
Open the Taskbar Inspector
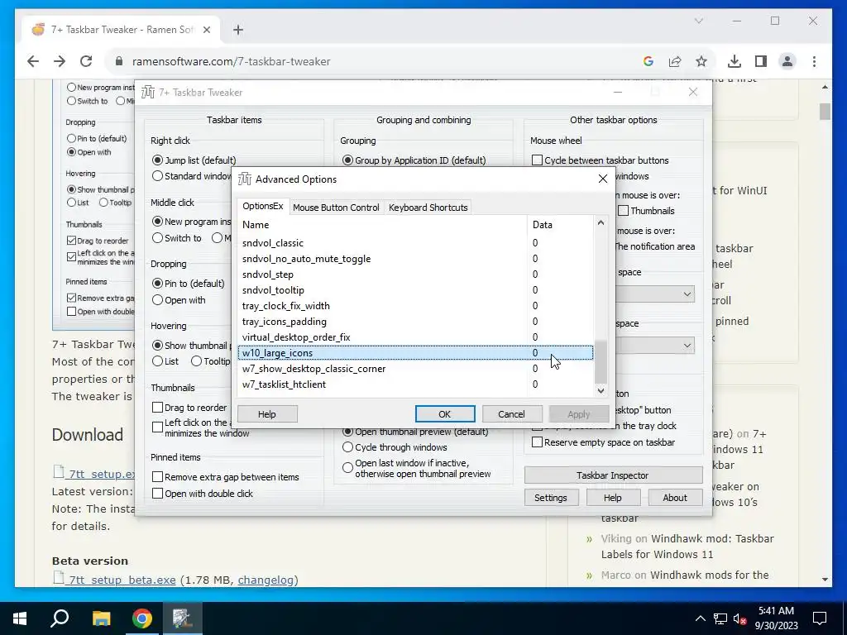[613, 475]
